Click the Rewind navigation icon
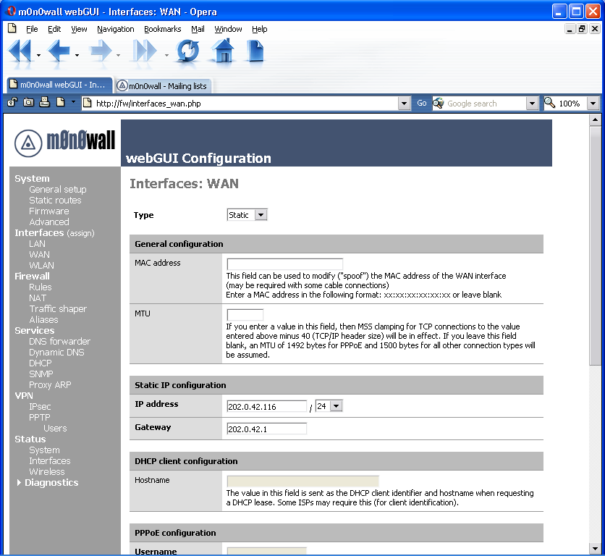This screenshot has height=556, width=605. (20, 52)
